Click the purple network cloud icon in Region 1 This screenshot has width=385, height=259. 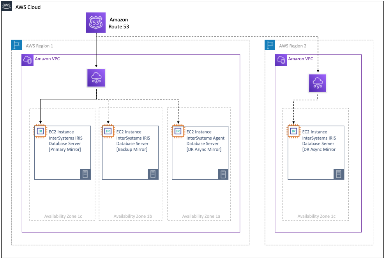click(96, 79)
